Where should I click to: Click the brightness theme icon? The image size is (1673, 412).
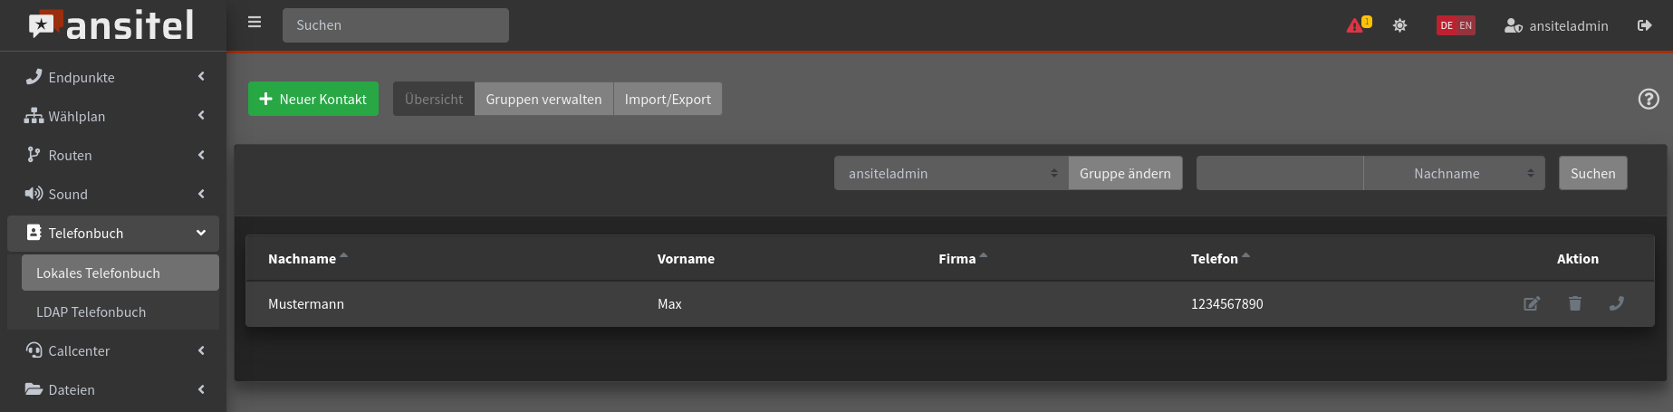coord(1399,25)
